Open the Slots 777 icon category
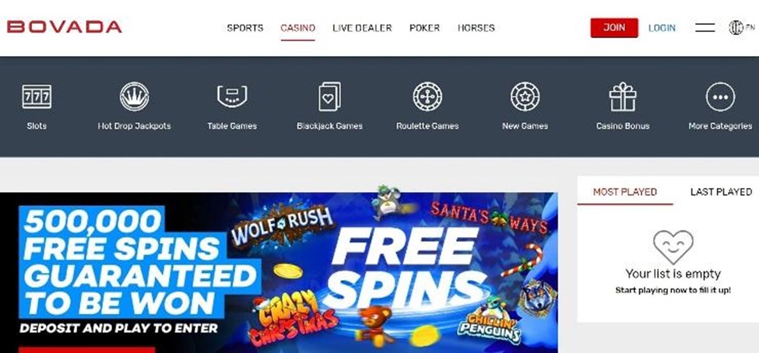 click(37, 96)
